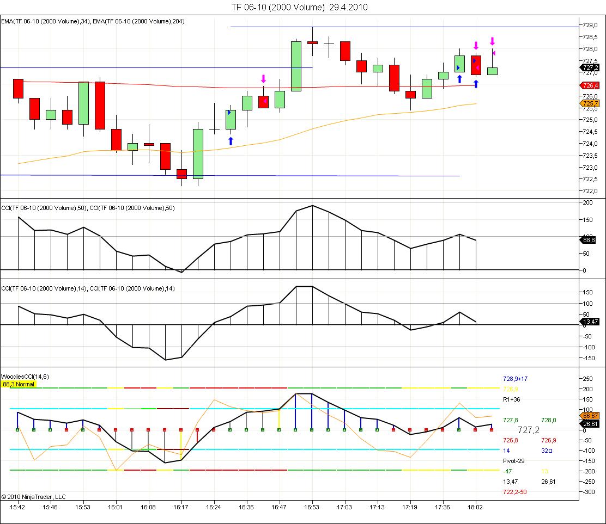The image size is (606, 524).
Task: Select the black 727,2 current price marker
Action: 590,68
